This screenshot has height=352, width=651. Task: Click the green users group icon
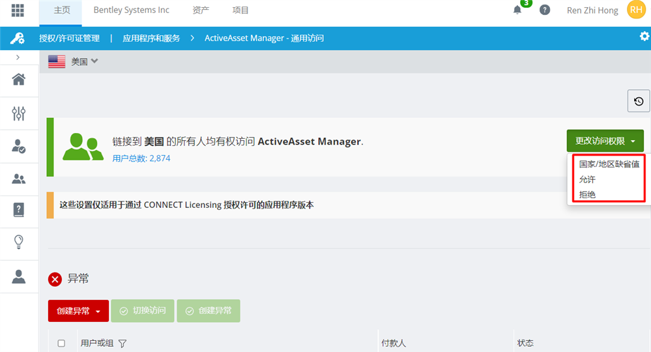pyautogui.click(x=83, y=147)
